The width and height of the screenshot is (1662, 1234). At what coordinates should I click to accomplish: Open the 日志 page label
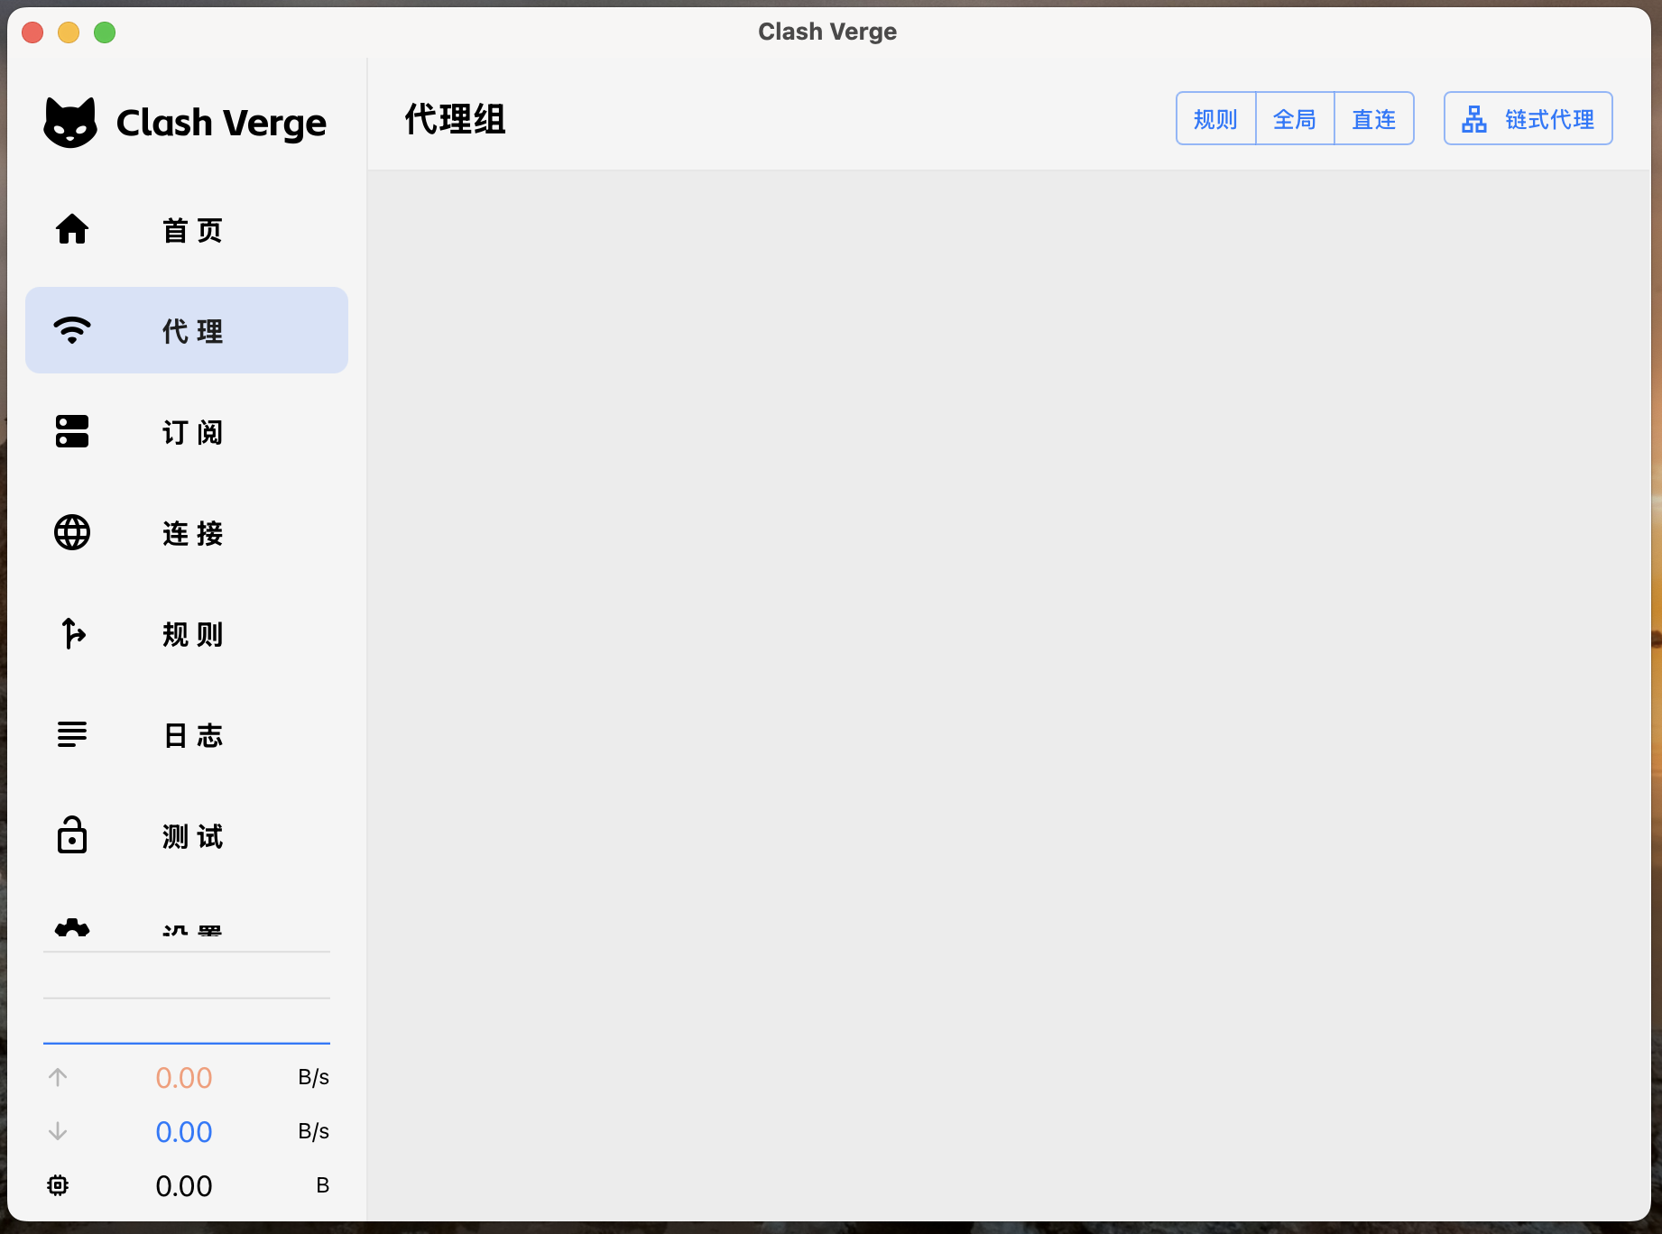pyautogui.click(x=193, y=735)
